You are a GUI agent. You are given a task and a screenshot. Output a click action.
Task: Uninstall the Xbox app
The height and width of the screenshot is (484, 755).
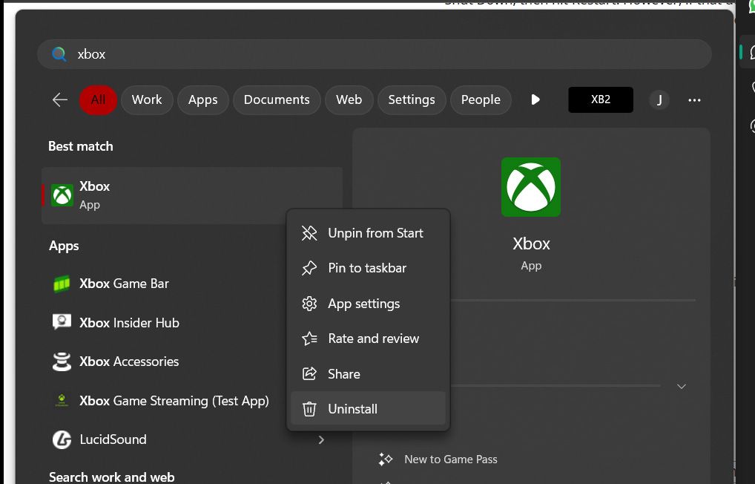coord(352,408)
